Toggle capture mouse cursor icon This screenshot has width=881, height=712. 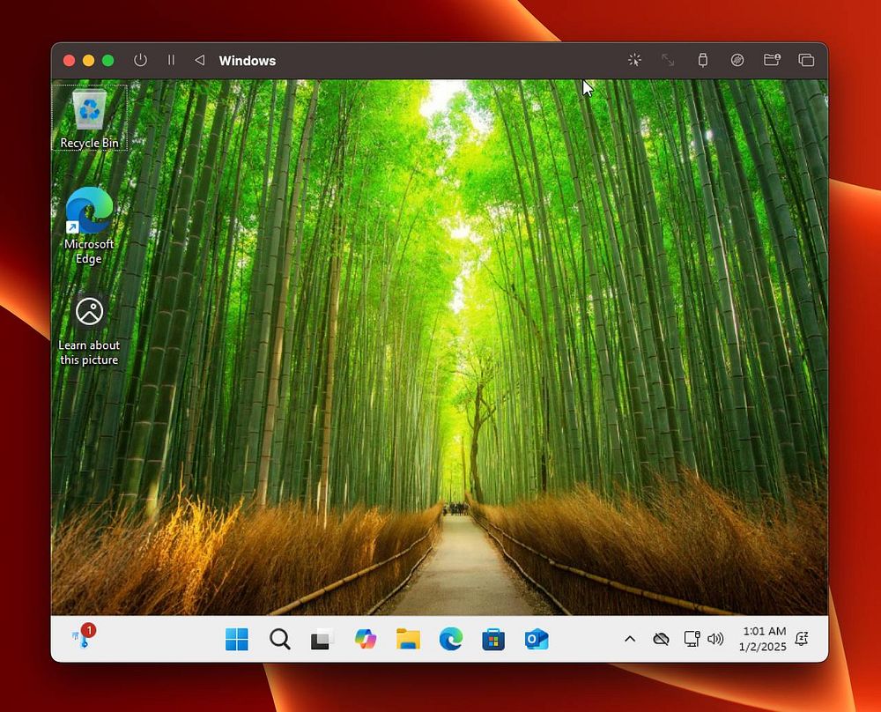pyautogui.click(x=634, y=60)
